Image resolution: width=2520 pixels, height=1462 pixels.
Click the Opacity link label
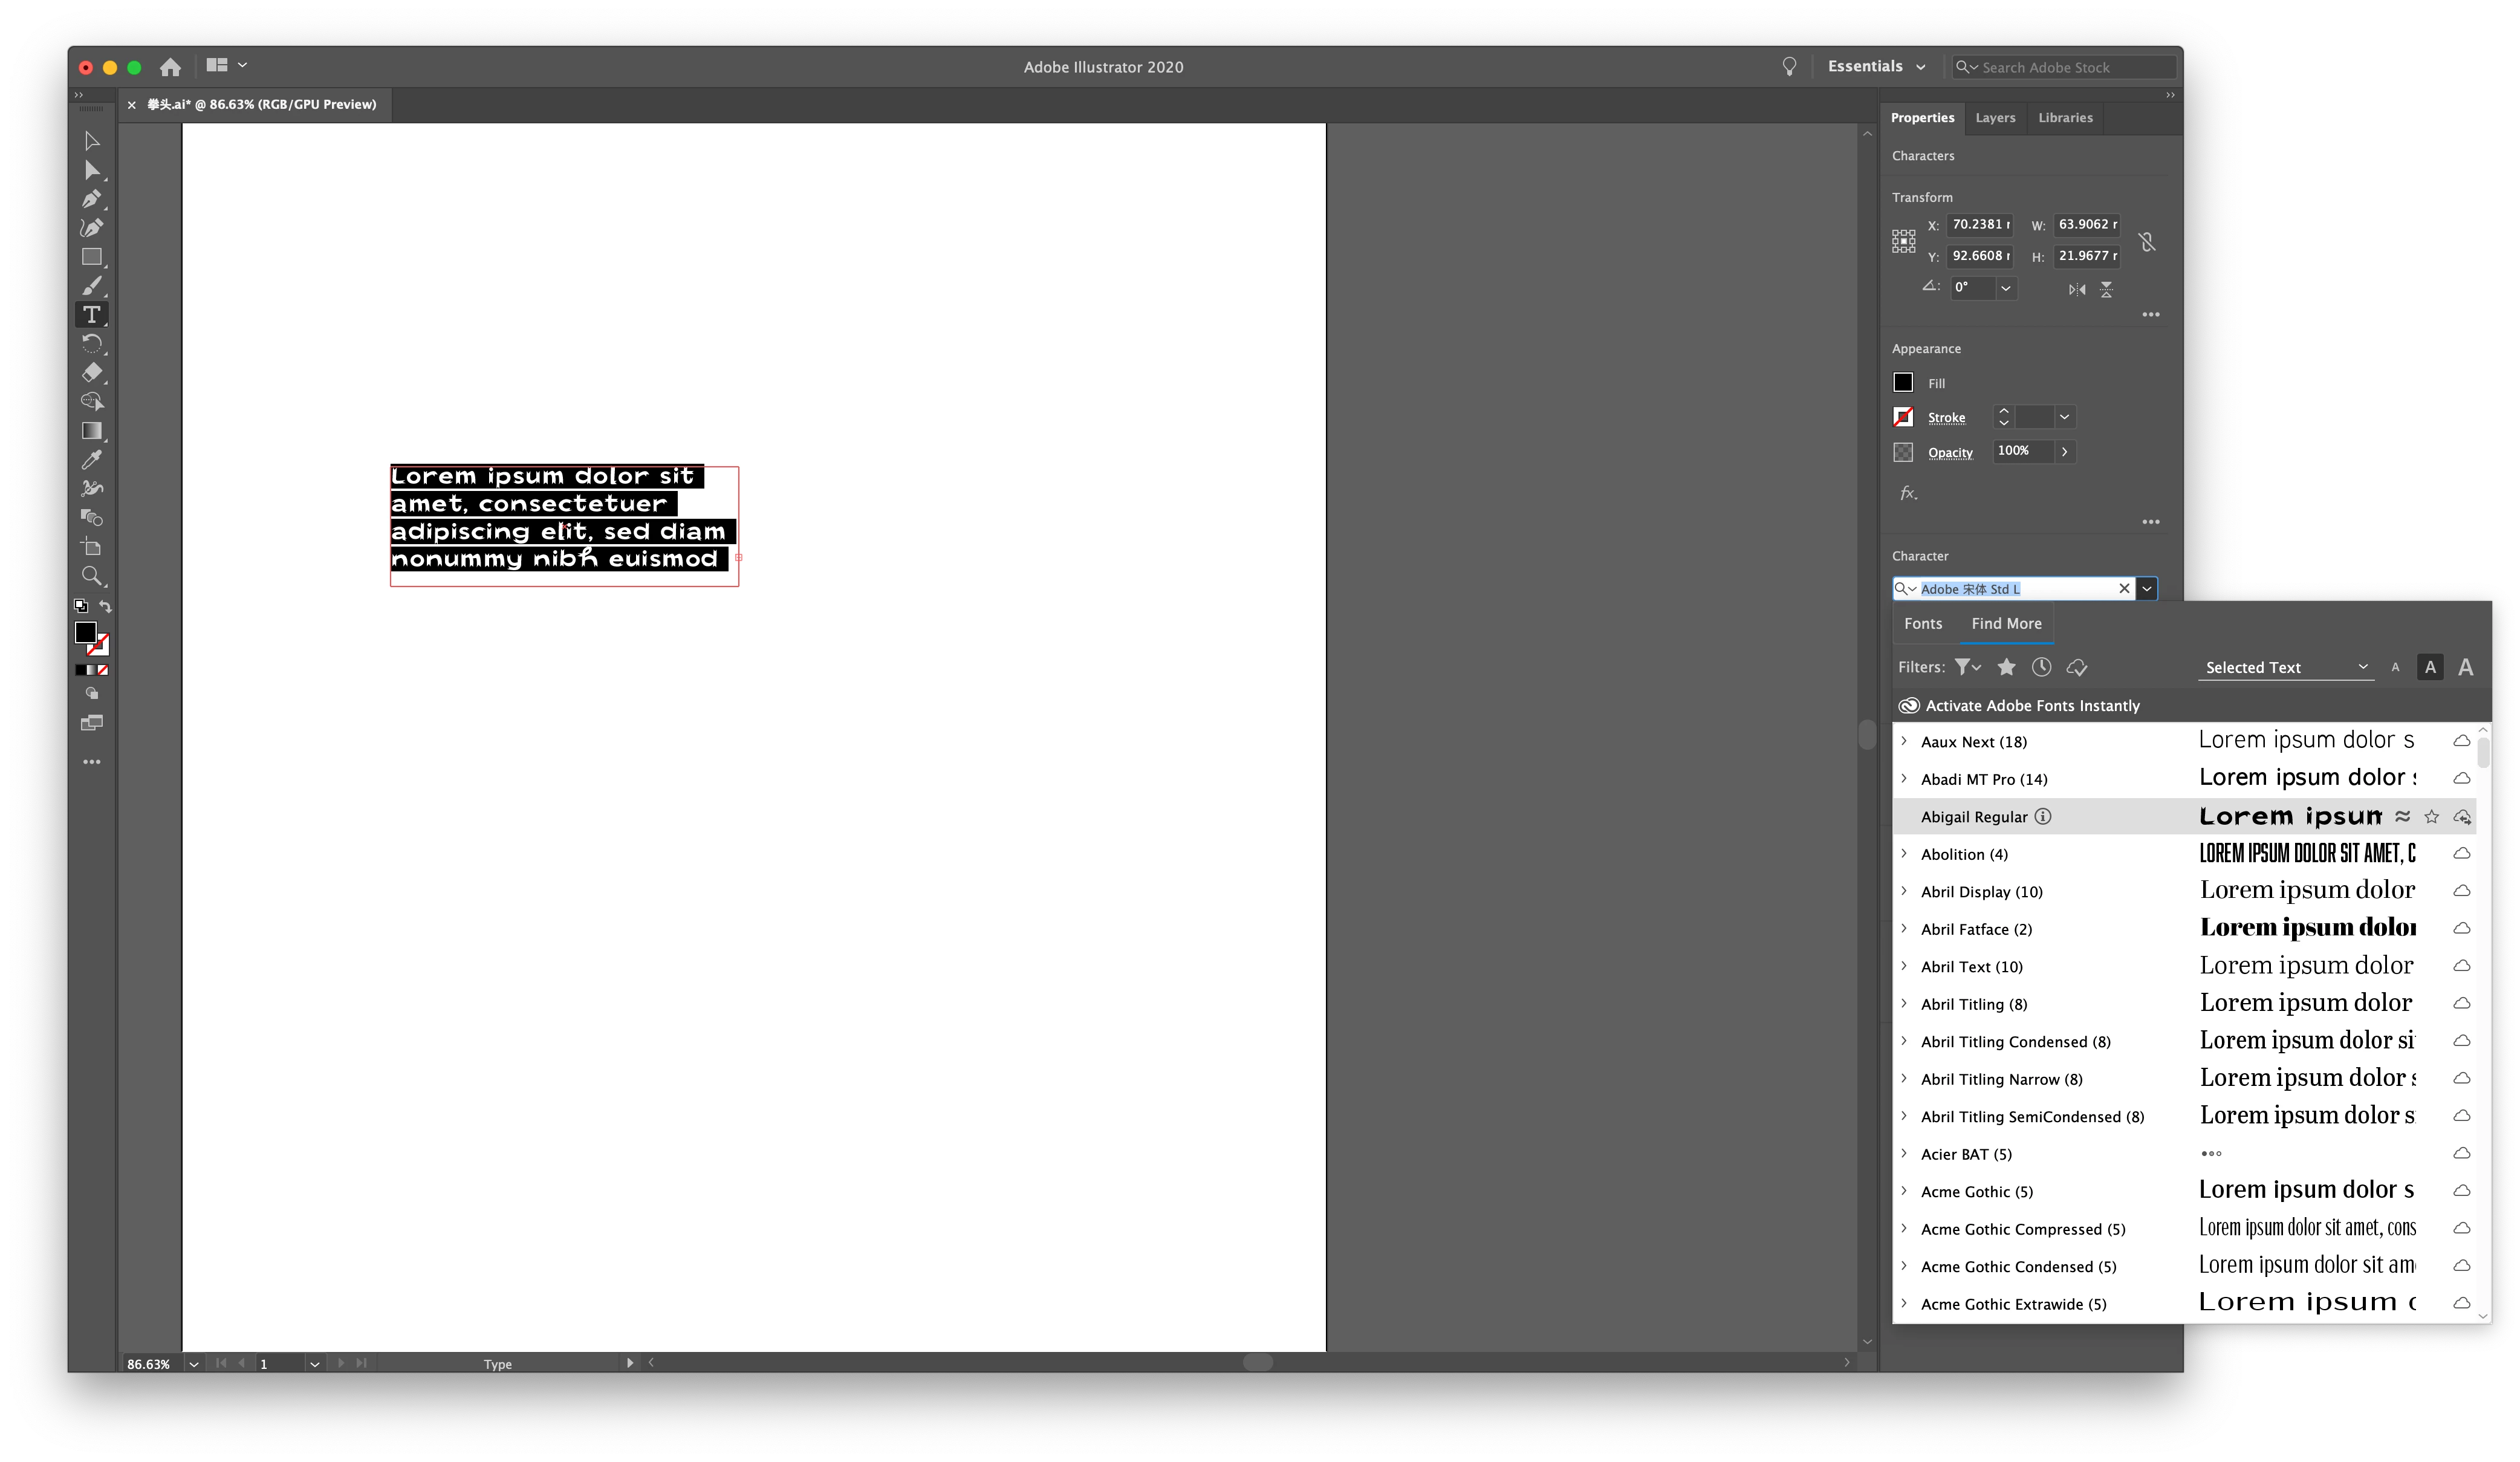point(1950,452)
